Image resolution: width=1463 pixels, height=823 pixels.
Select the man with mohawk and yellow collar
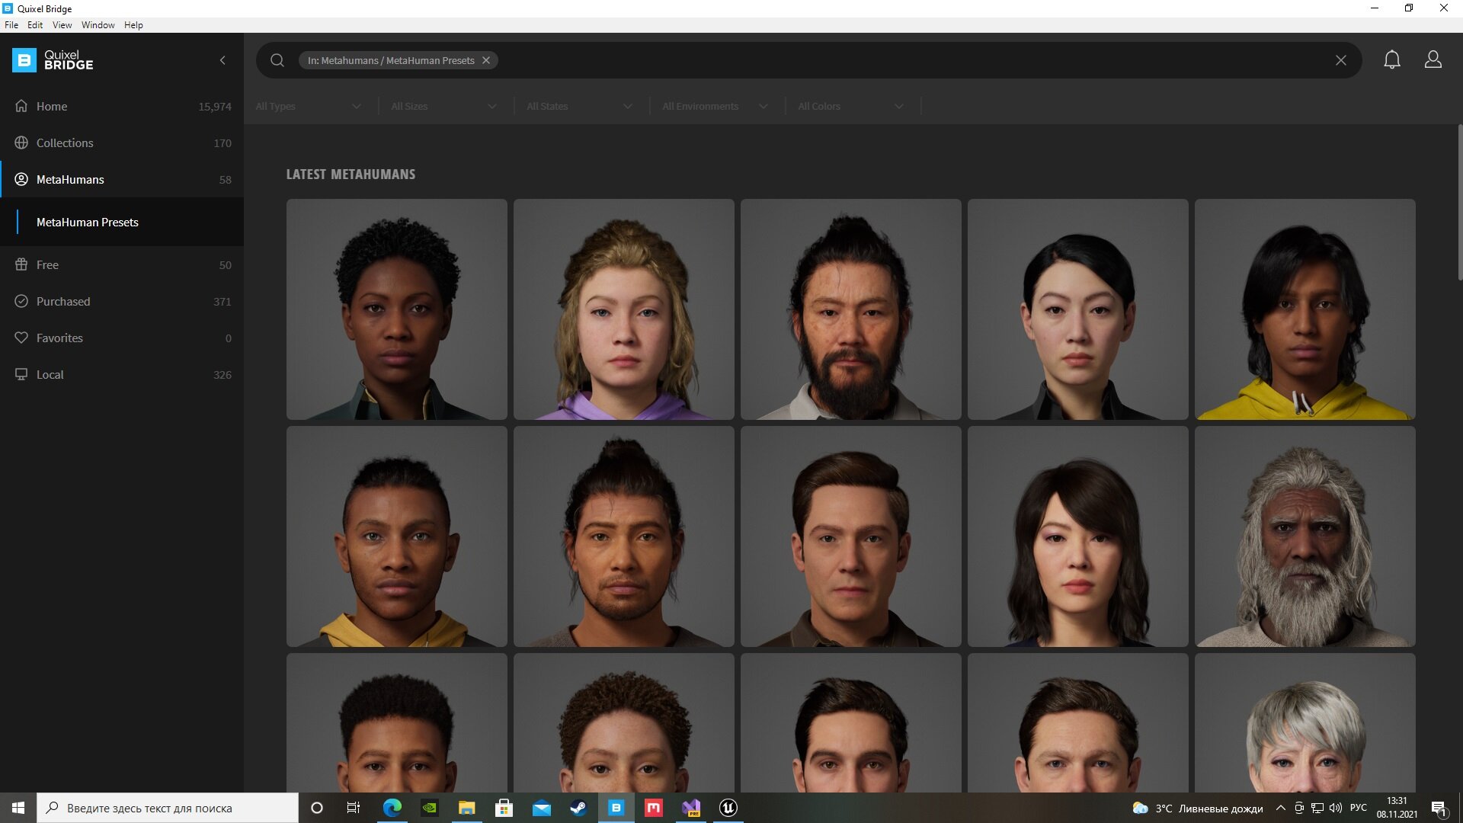[397, 536]
